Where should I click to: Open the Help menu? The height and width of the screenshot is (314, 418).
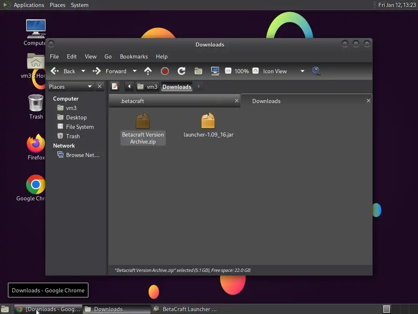click(x=162, y=56)
